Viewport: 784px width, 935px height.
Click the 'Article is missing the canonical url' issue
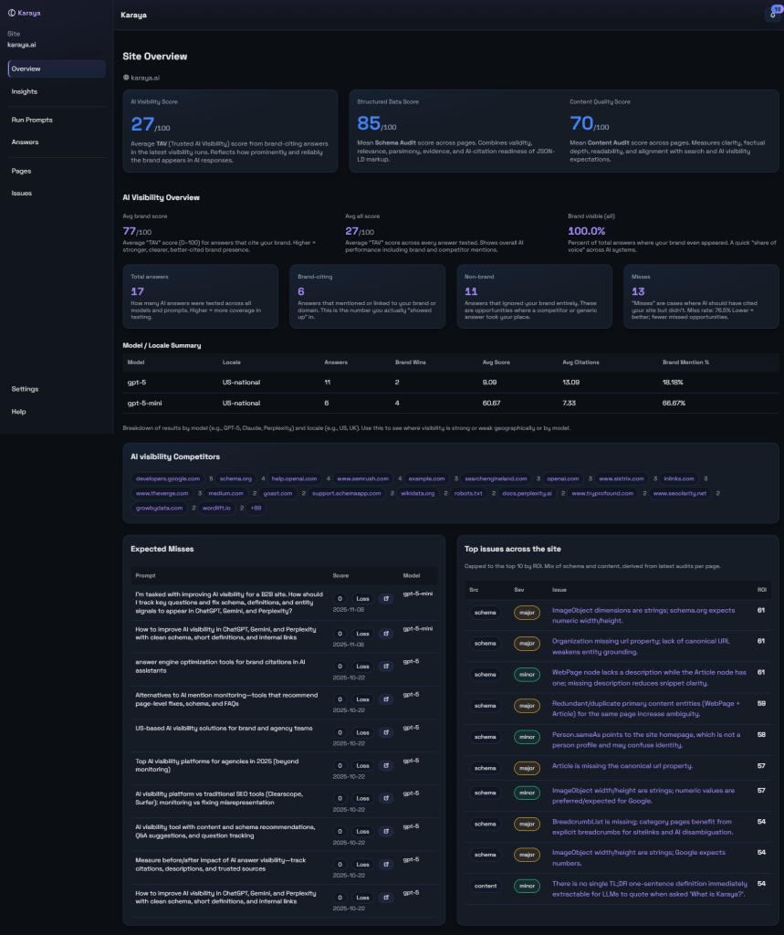[622, 766]
